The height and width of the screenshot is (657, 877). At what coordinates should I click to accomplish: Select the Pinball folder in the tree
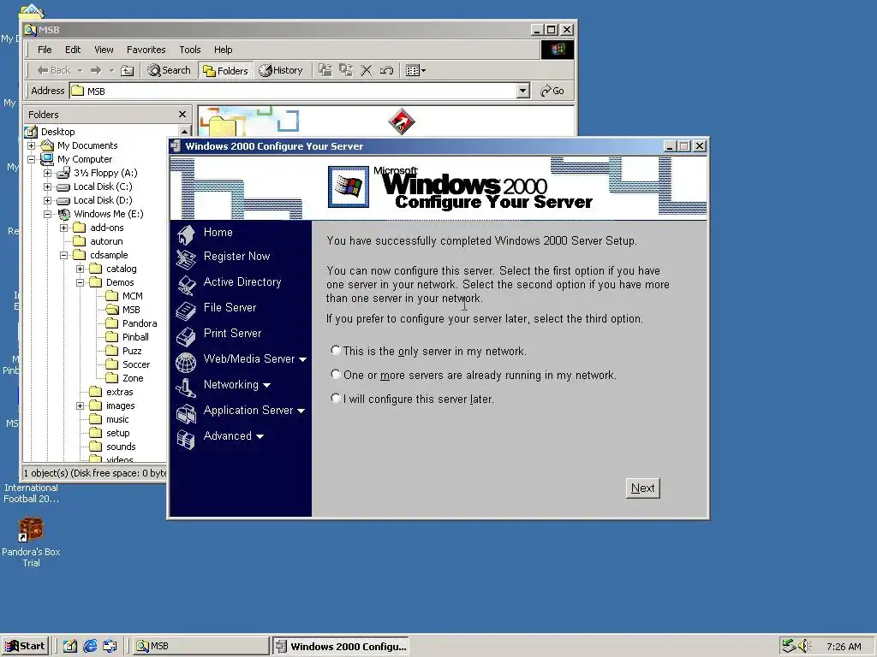tap(135, 337)
